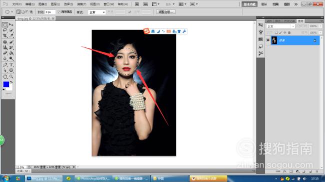Screen dimensions: 325x182
Task: Select the Brush tool
Action: click(x=11, y=42)
